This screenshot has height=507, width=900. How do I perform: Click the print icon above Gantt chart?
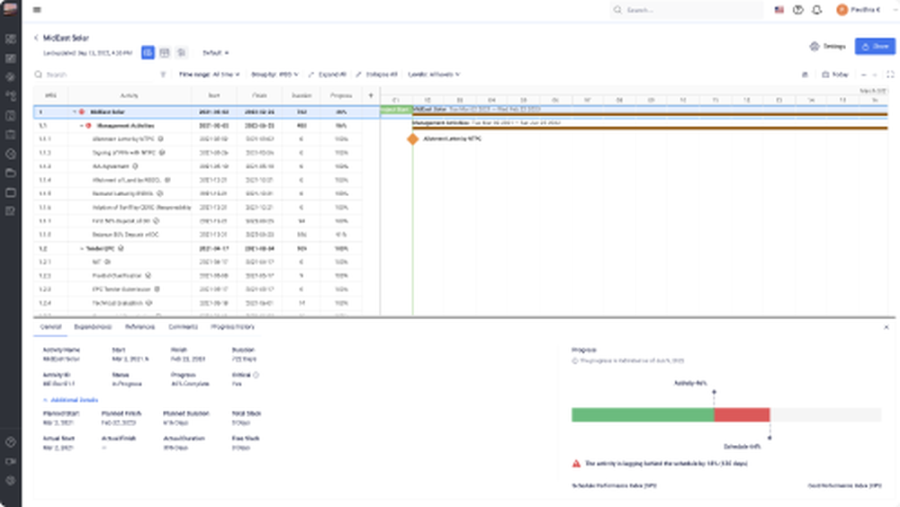click(805, 75)
